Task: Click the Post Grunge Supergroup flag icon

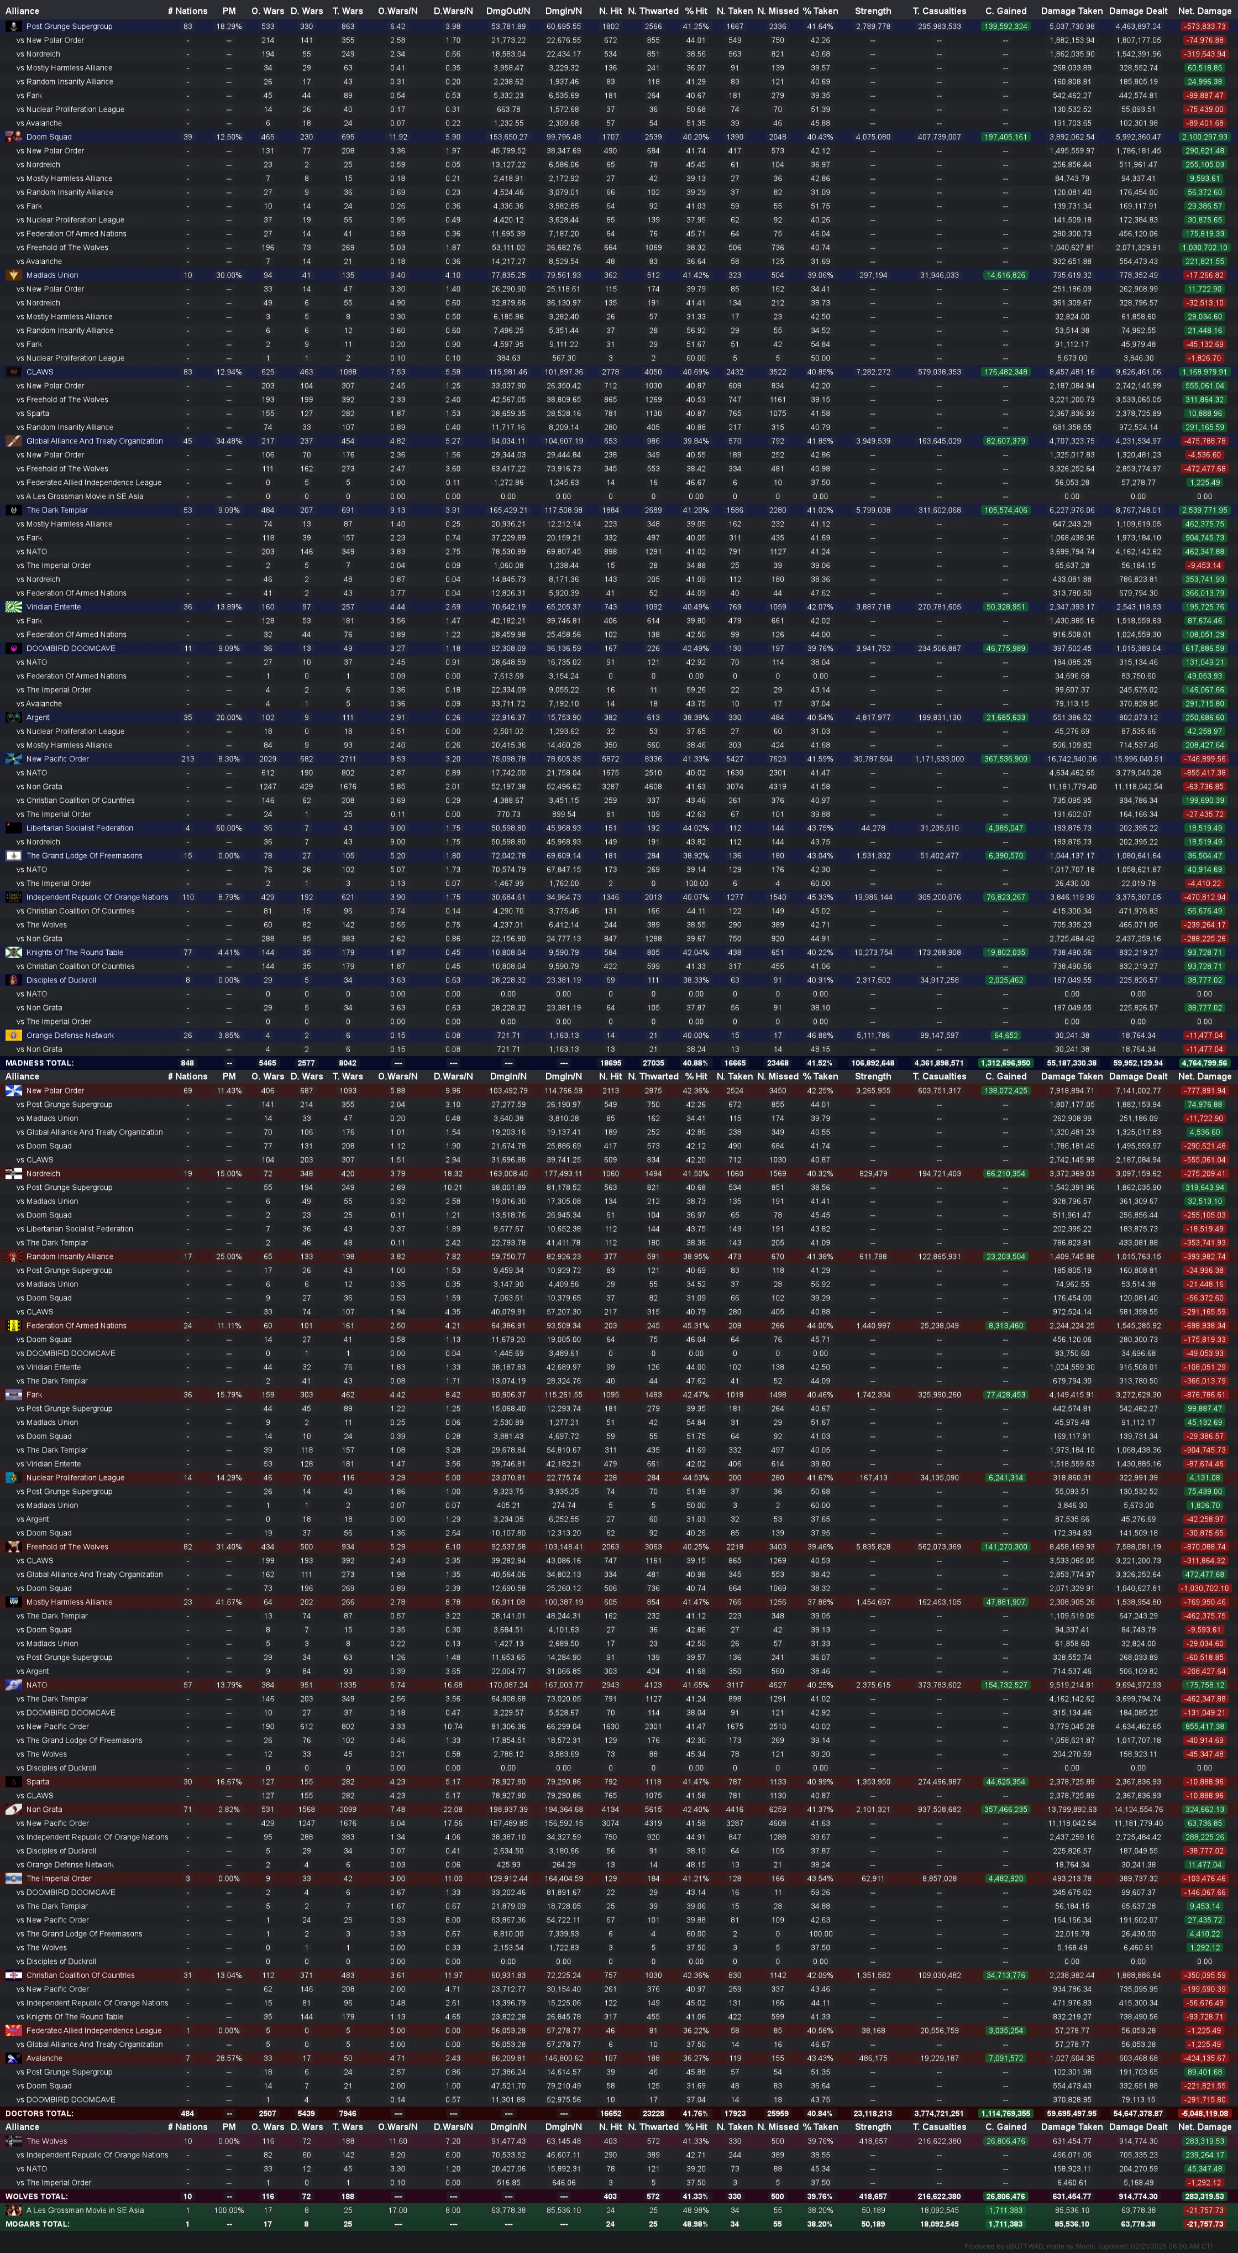Action: (x=14, y=26)
